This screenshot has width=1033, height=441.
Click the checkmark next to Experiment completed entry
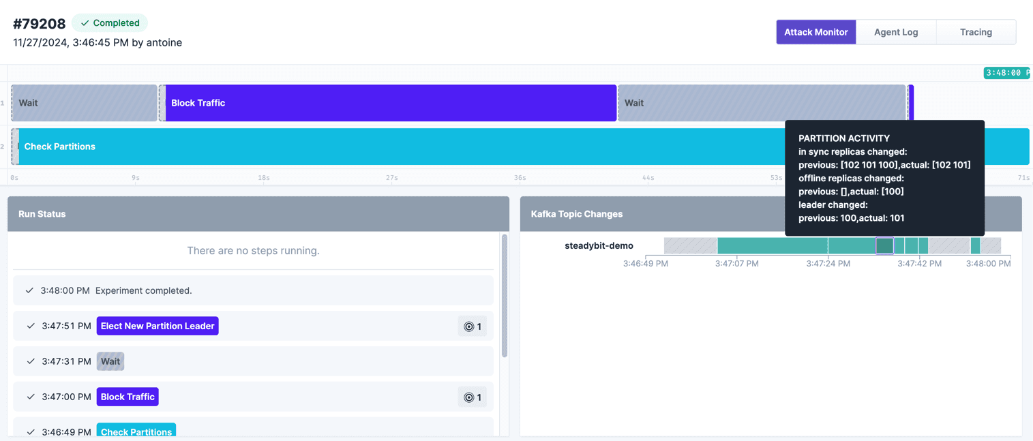click(30, 290)
